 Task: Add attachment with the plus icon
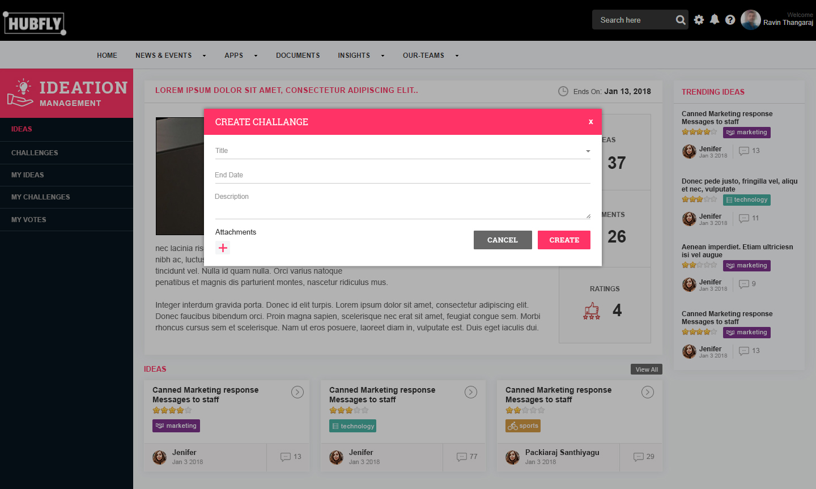point(223,248)
